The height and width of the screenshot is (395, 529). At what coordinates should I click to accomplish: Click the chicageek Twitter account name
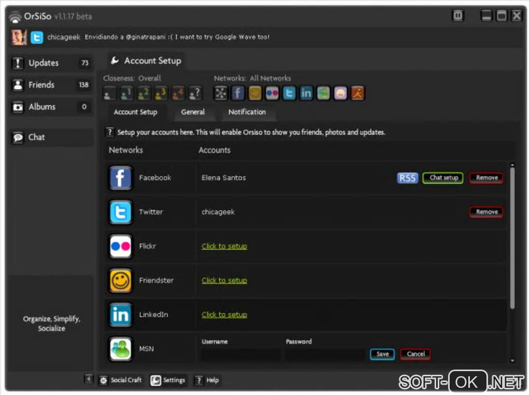pos(218,212)
